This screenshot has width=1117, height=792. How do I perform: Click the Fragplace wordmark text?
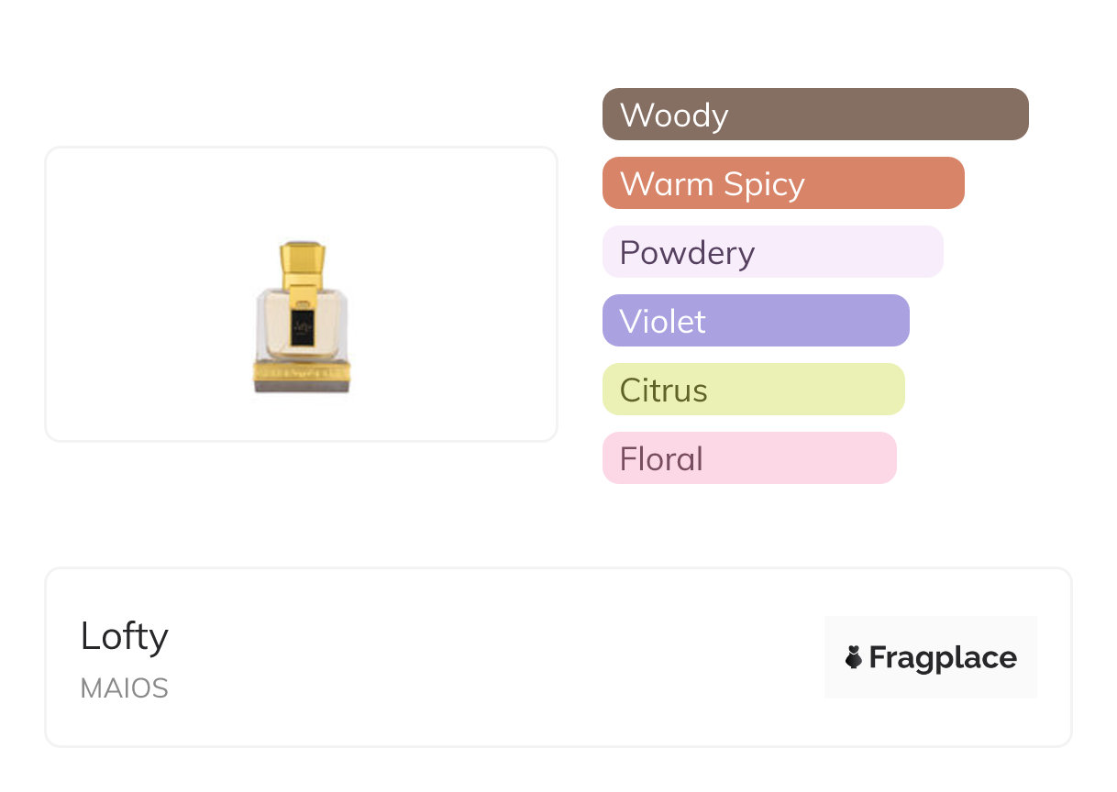pos(942,658)
